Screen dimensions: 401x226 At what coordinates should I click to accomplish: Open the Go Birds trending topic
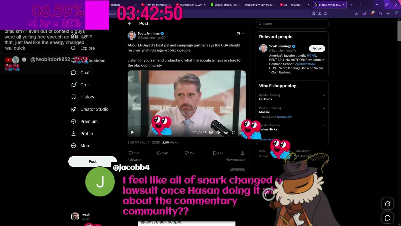(x=265, y=99)
